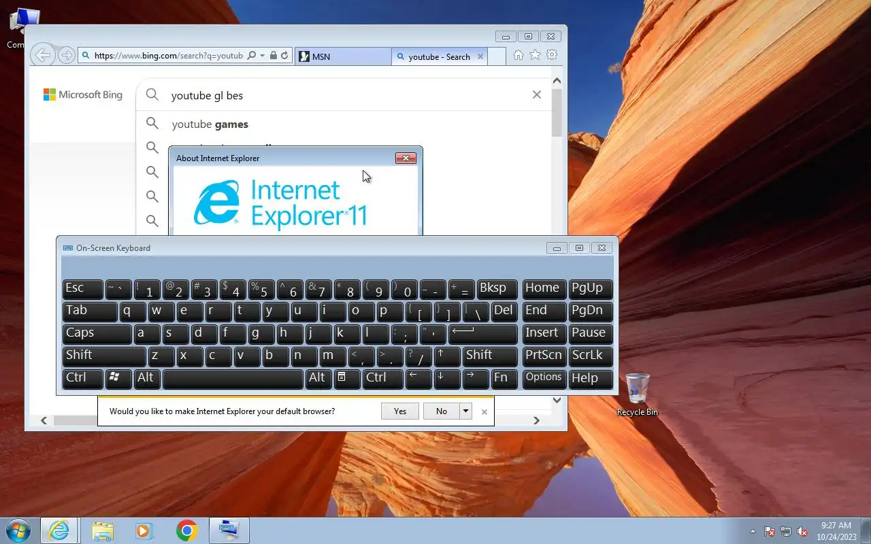Click the magnifier icon in Bing search box
The height and width of the screenshot is (544, 871).
pos(152,95)
